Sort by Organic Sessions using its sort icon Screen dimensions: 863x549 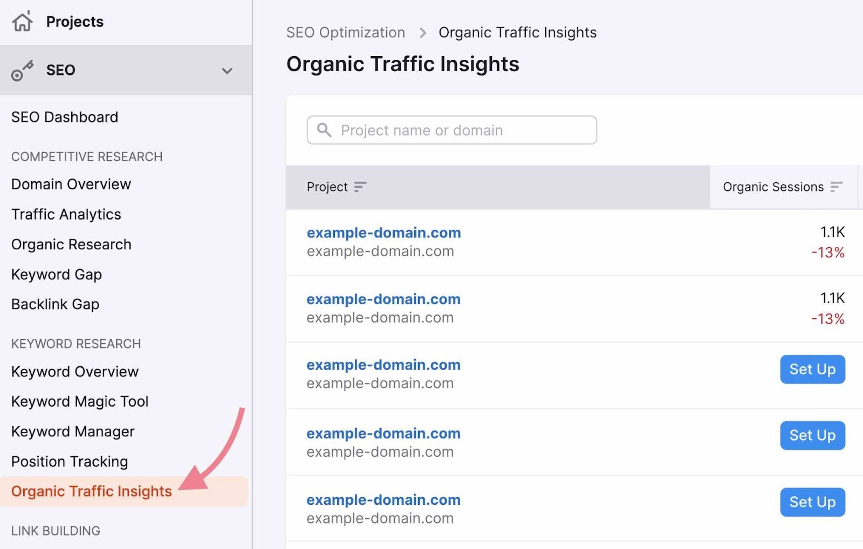pyautogui.click(x=836, y=187)
